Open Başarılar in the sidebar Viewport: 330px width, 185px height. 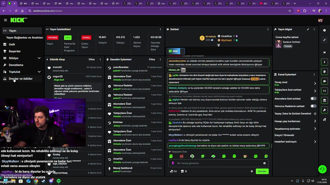coord(22,51)
